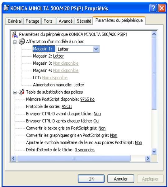Select the Magasin 3 label

[42, 63]
